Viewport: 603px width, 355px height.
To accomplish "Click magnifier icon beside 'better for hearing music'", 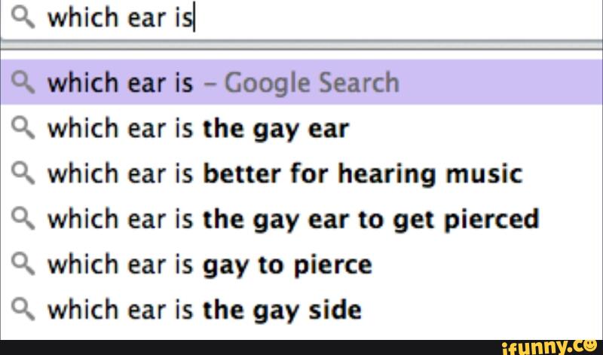I will pyautogui.click(x=24, y=173).
